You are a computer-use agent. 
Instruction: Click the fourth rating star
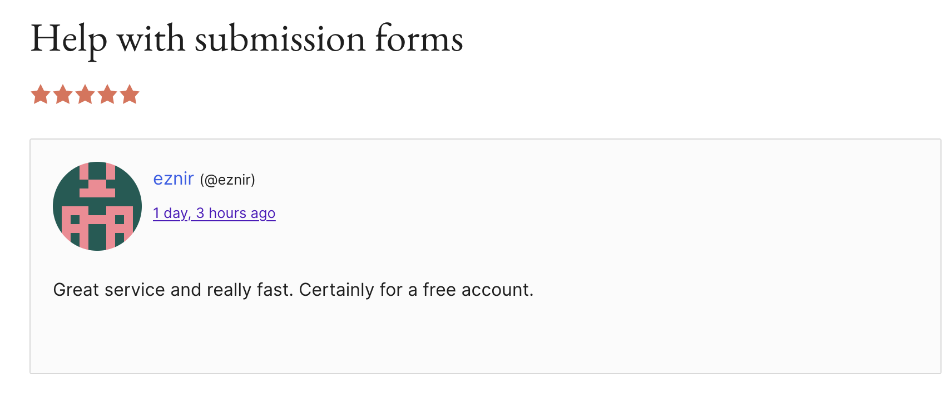coord(107,95)
